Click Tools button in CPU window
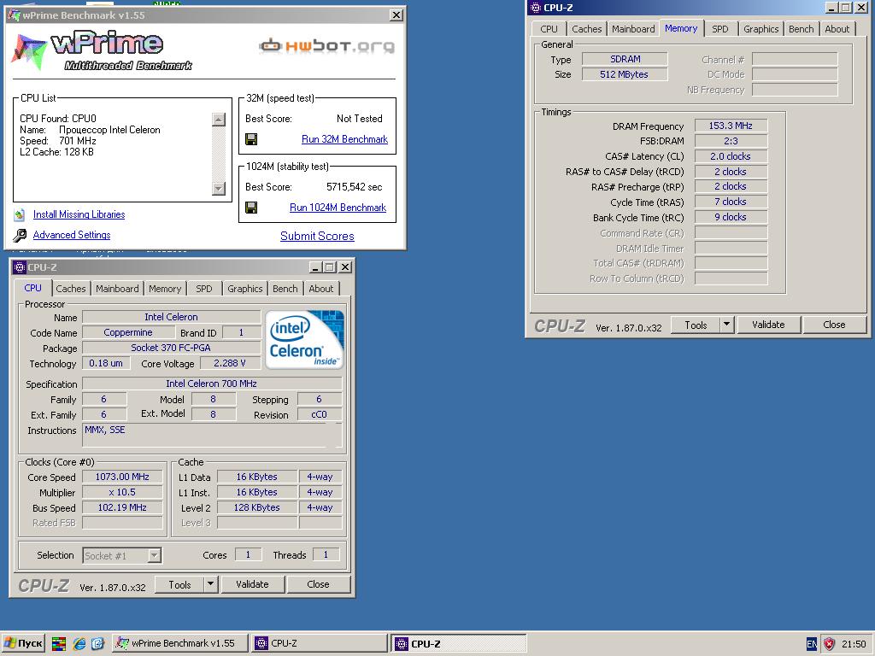 coord(179,584)
